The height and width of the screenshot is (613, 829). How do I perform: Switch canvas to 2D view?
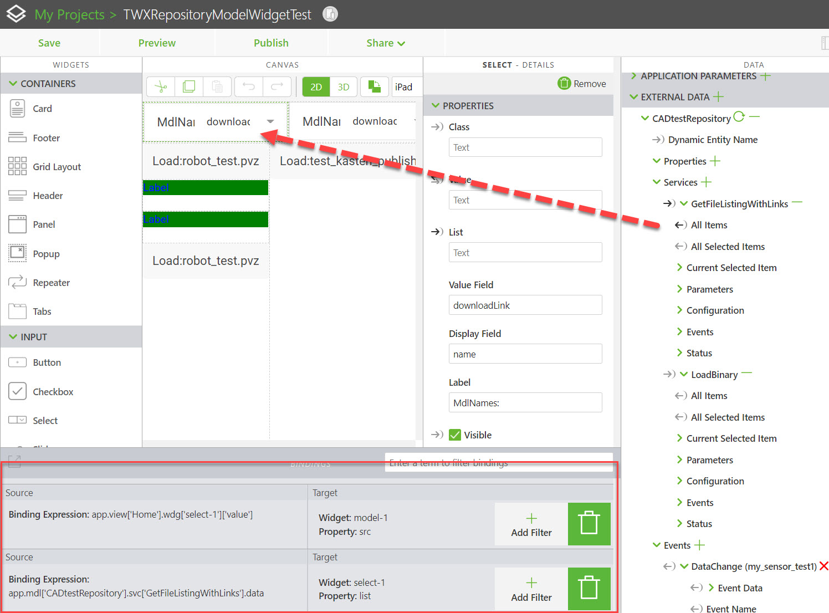316,87
